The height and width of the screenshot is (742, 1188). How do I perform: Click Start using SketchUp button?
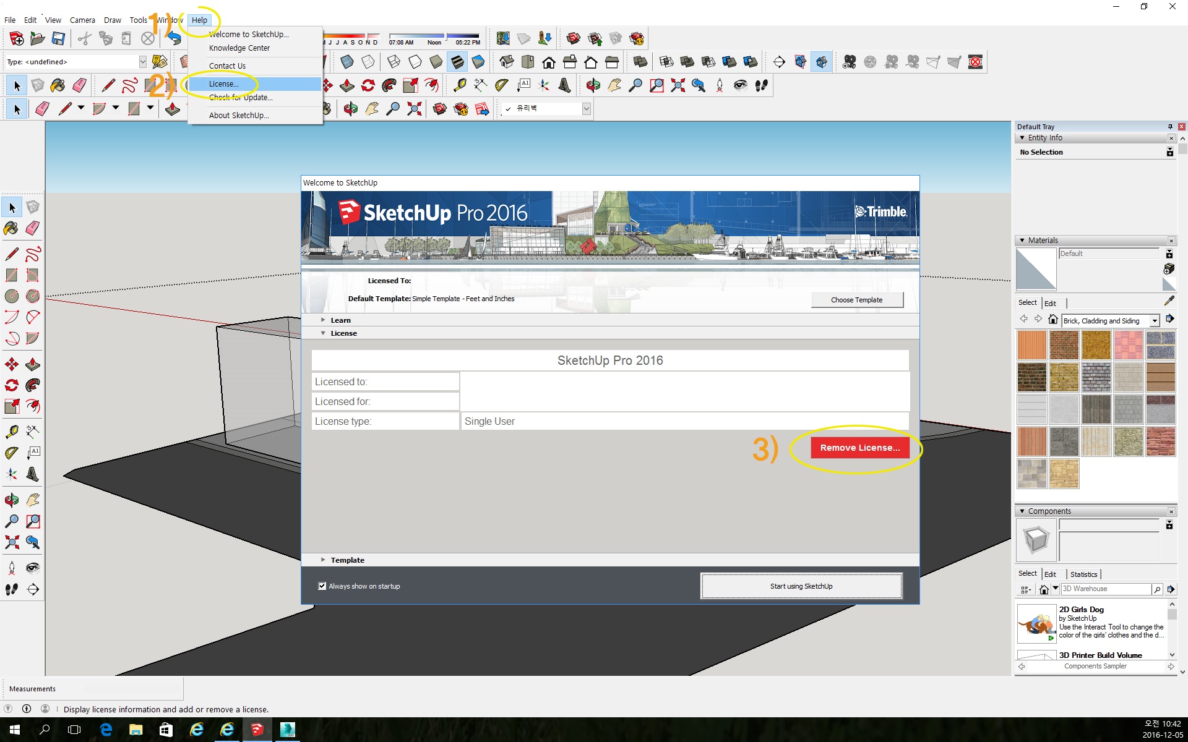coord(801,586)
